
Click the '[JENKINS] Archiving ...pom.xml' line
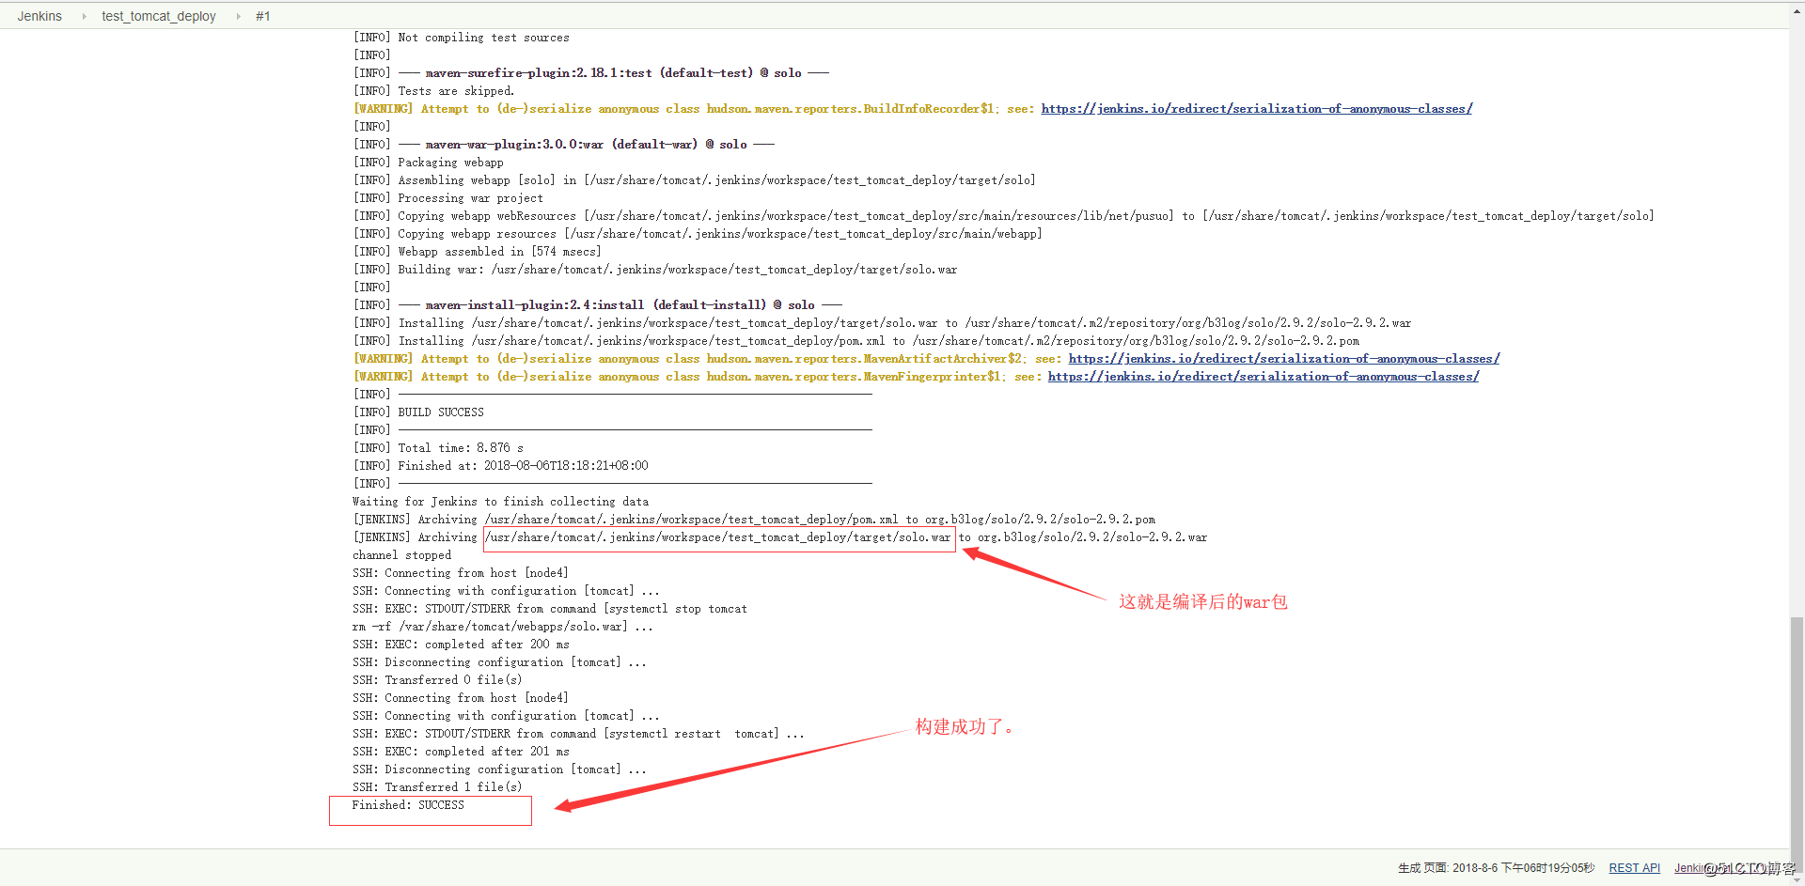[754, 520]
